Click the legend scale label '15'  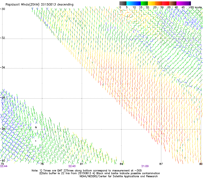pos(141,7)
